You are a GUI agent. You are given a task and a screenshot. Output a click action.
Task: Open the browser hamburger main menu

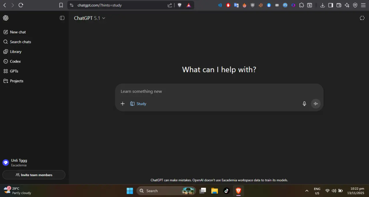(x=363, y=5)
